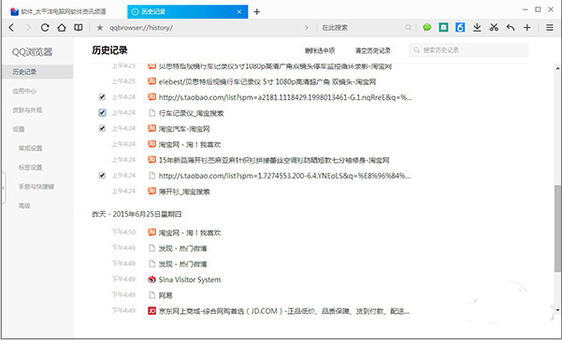Image resolution: width=562 pixels, height=341 pixels.
Task: Reload the page with the refresh icon
Action: click(x=45, y=28)
